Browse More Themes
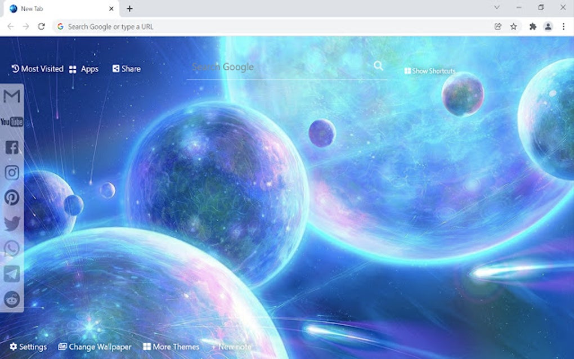The height and width of the screenshot is (359, 574). coord(171,347)
